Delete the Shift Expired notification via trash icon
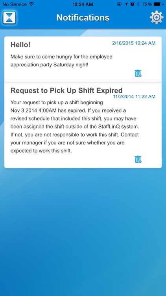The height and width of the screenshot is (296, 166). click(138, 159)
